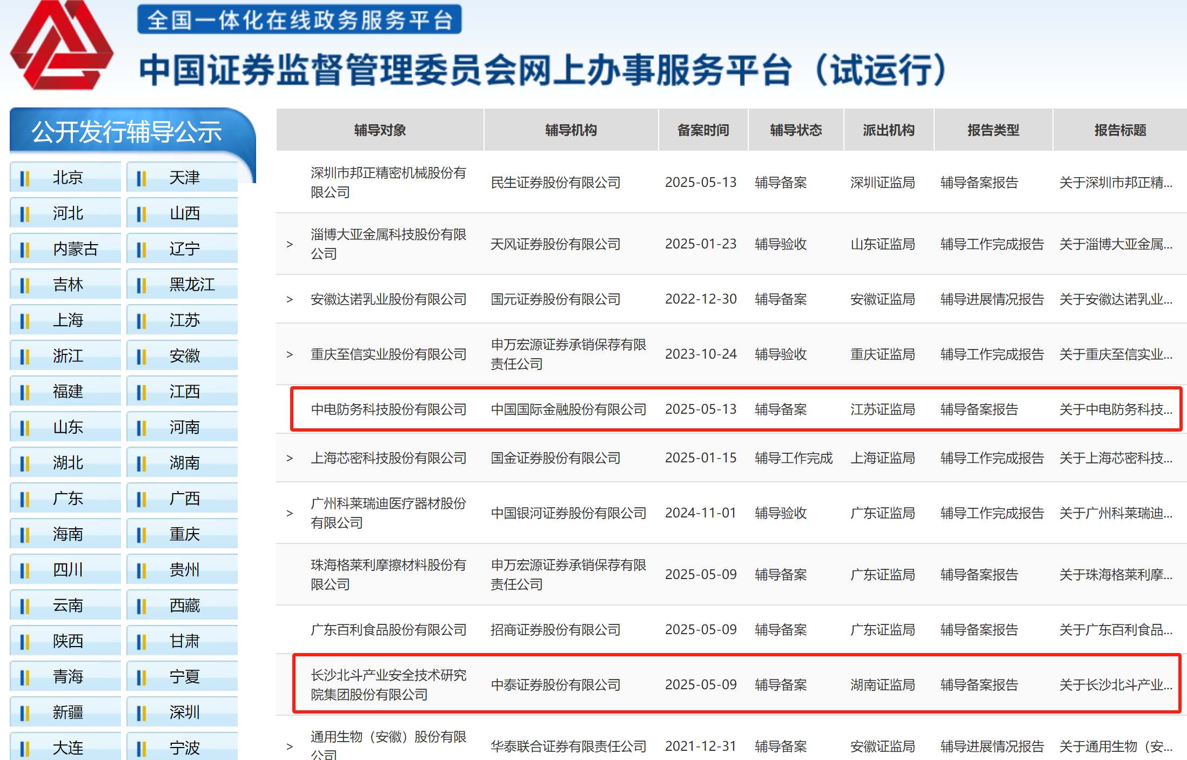Choose 山东 from the province list
The height and width of the screenshot is (760, 1187).
pos(65,427)
